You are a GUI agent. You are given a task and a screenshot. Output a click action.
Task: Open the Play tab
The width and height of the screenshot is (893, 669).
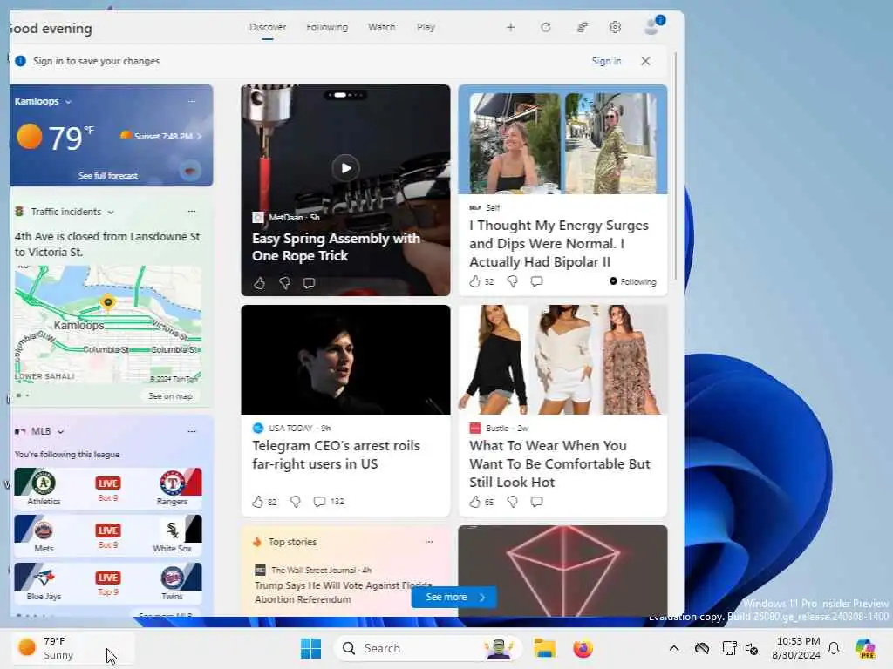[x=426, y=27]
